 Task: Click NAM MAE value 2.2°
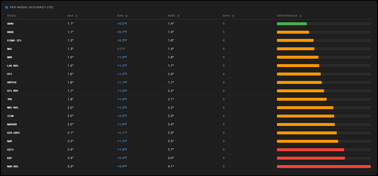(x=71, y=141)
